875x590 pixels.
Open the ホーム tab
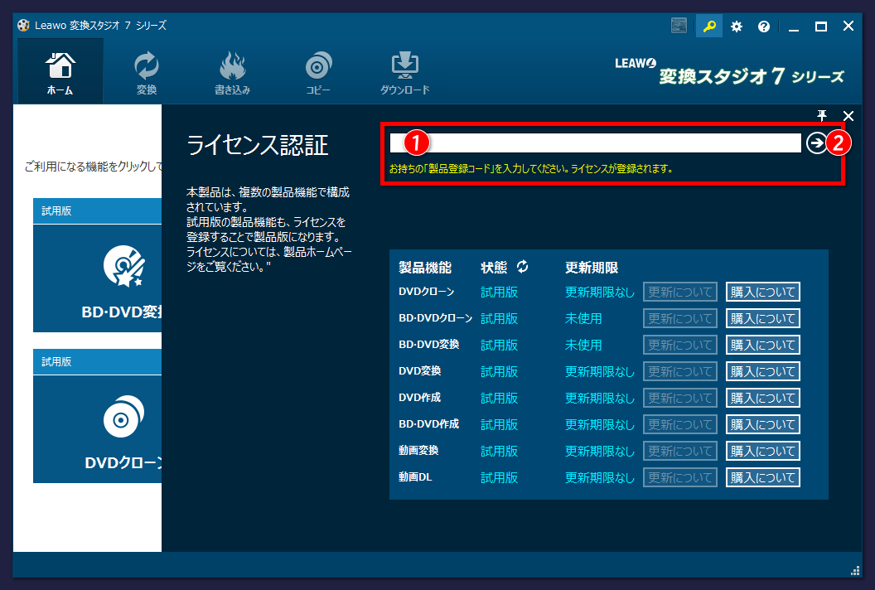point(60,71)
